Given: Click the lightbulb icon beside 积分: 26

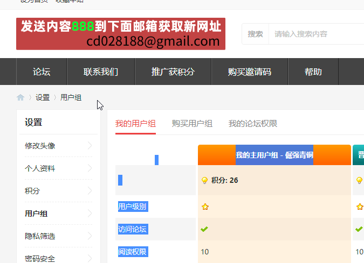Looking at the screenshot, I should point(204,180).
